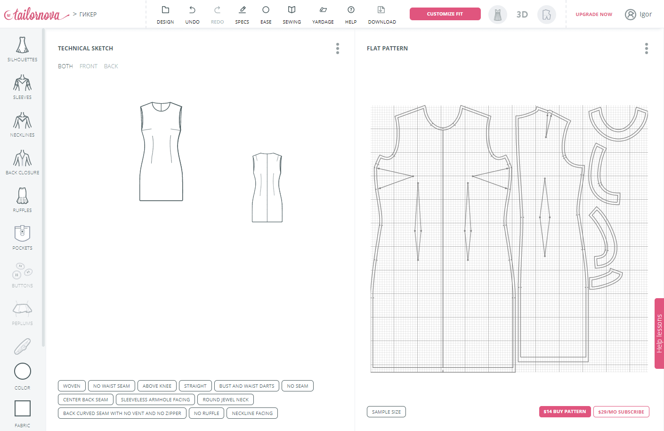The image size is (664, 431).
Task: Expand the Flat Pattern options menu
Action: tap(646, 49)
